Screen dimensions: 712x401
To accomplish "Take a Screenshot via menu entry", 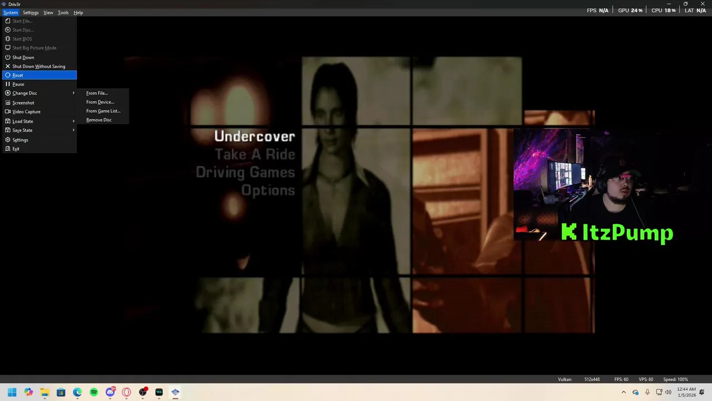I will point(39,102).
